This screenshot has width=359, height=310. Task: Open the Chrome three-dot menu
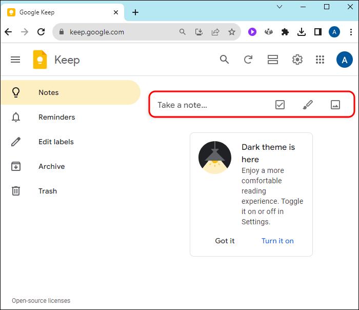(x=351, y=32)
